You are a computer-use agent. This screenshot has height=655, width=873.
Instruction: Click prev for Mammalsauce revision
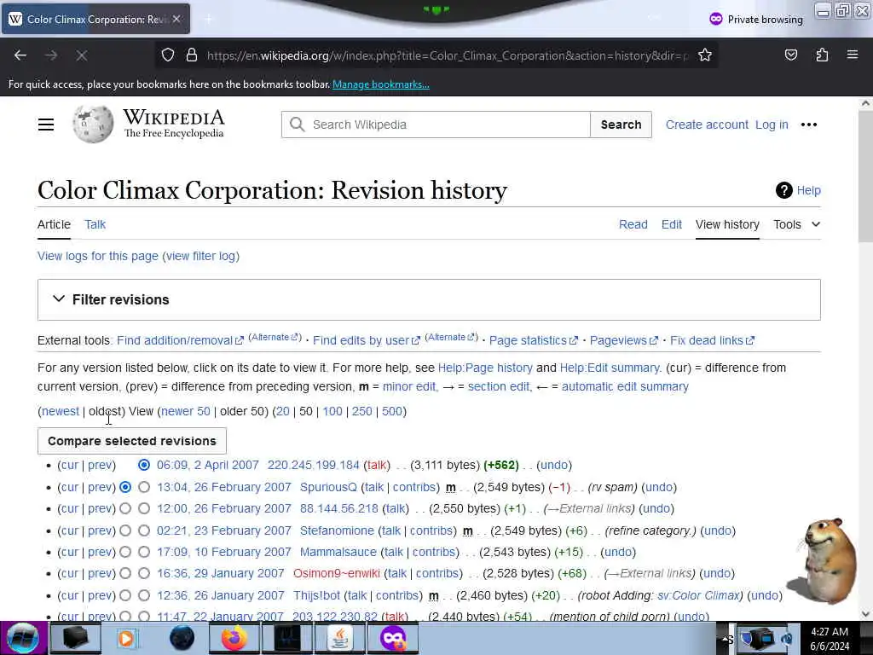point(101,552)
